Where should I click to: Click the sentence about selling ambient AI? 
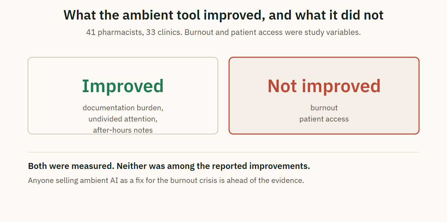(166, 180)
